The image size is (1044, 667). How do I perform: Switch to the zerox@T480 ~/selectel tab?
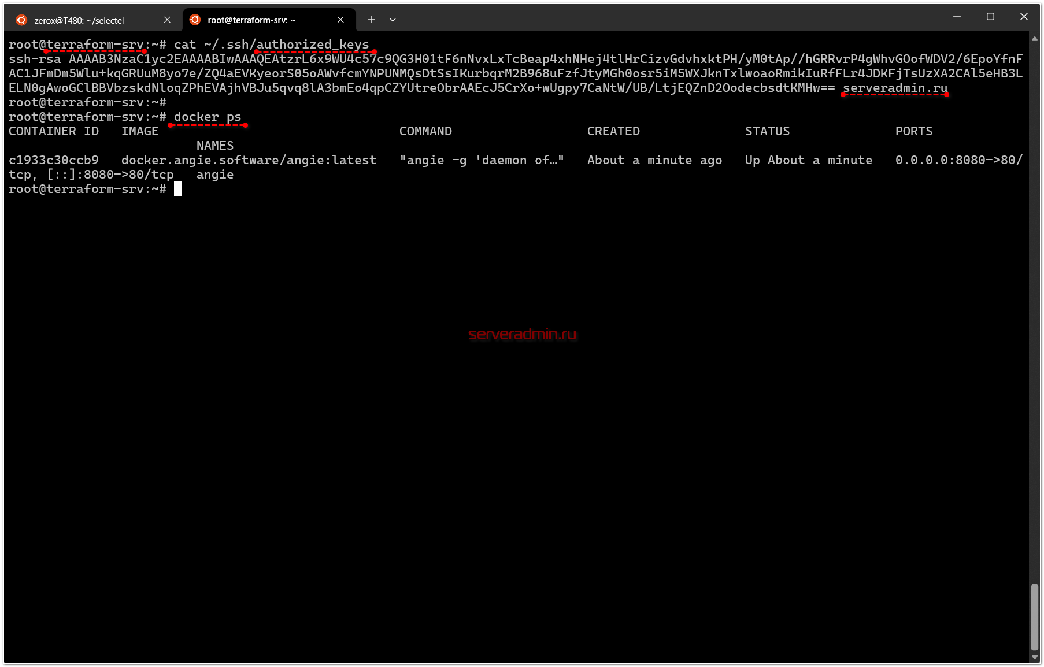(x=79, y=20)
